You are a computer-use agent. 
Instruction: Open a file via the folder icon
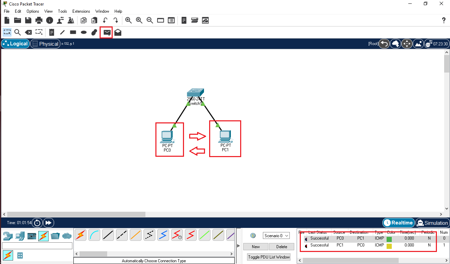(x=17, y=20)
